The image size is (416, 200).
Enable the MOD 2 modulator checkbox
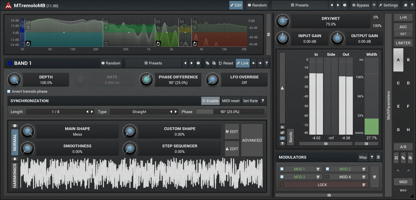point(327,169)
